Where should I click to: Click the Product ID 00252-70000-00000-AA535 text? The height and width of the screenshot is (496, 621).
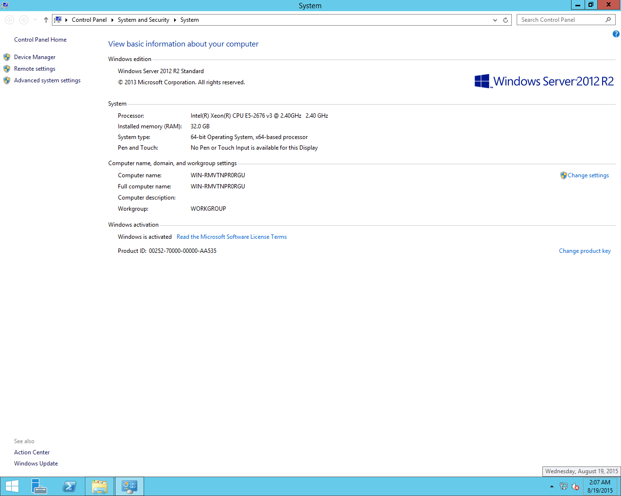coord(182,251)
